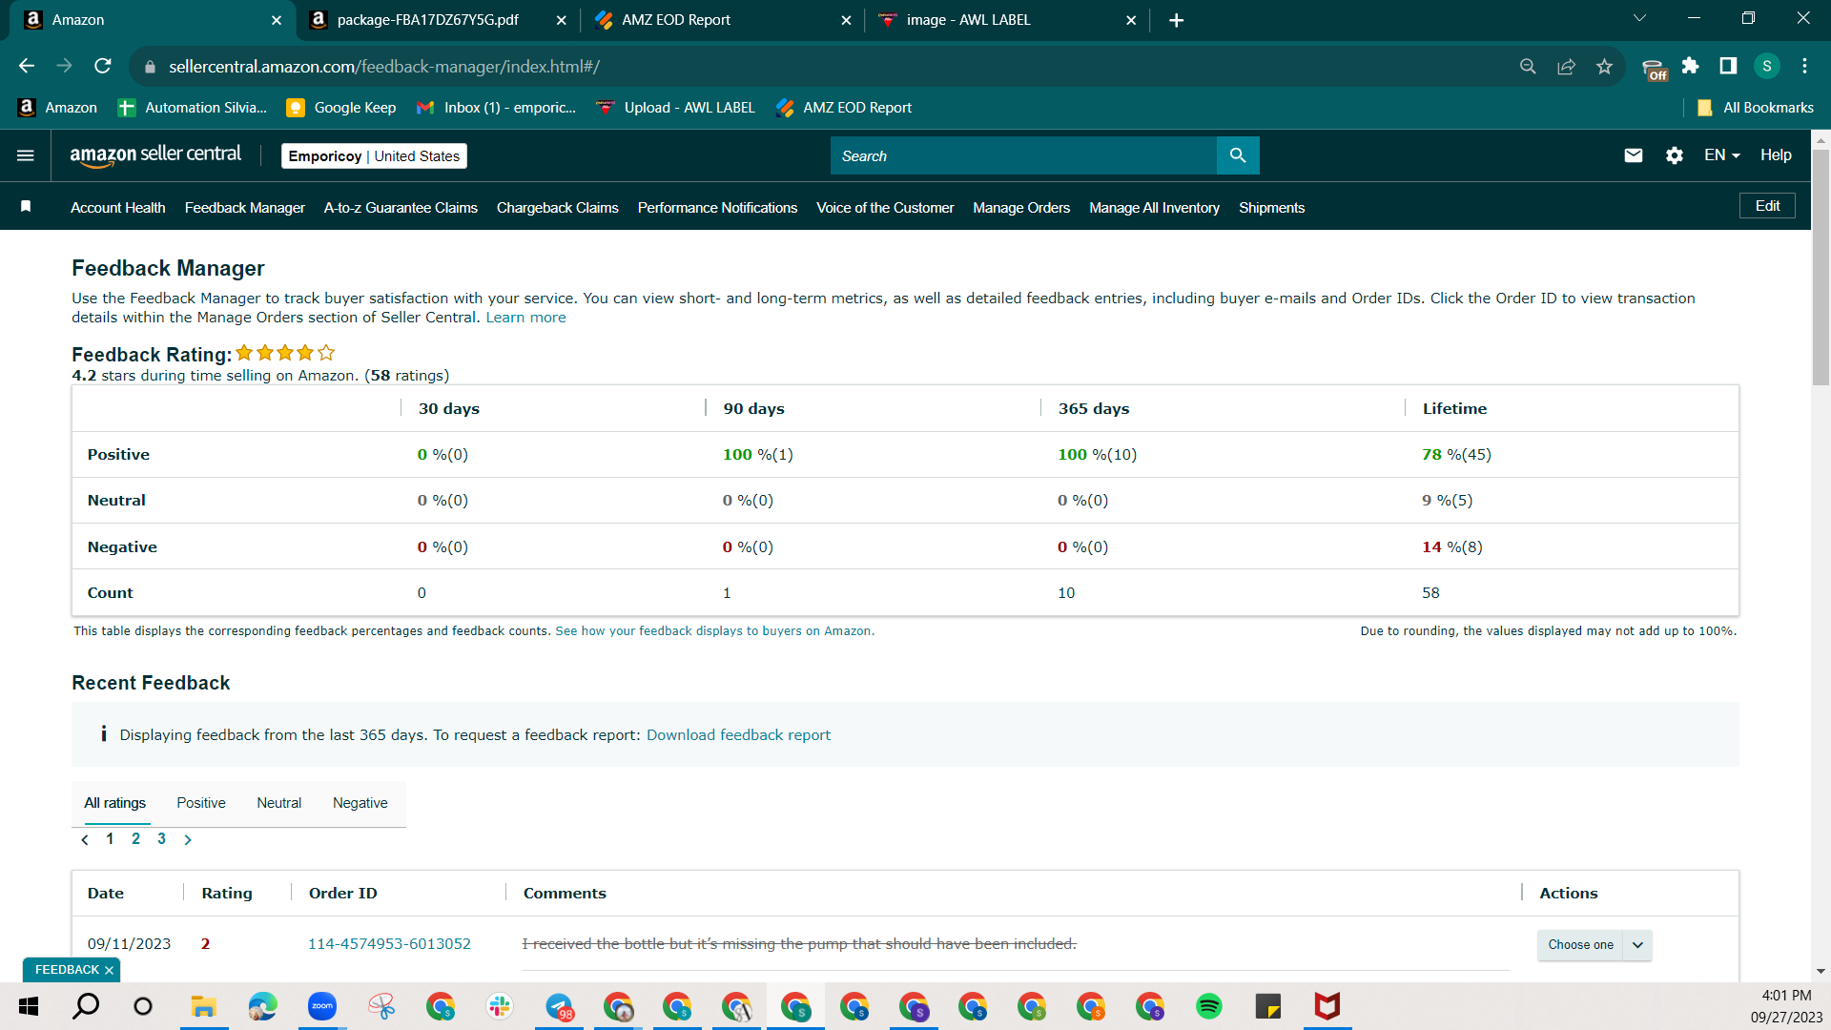Click the browser back arrow
This screenshot has height=1030, width=1831.
pos(27,66)
